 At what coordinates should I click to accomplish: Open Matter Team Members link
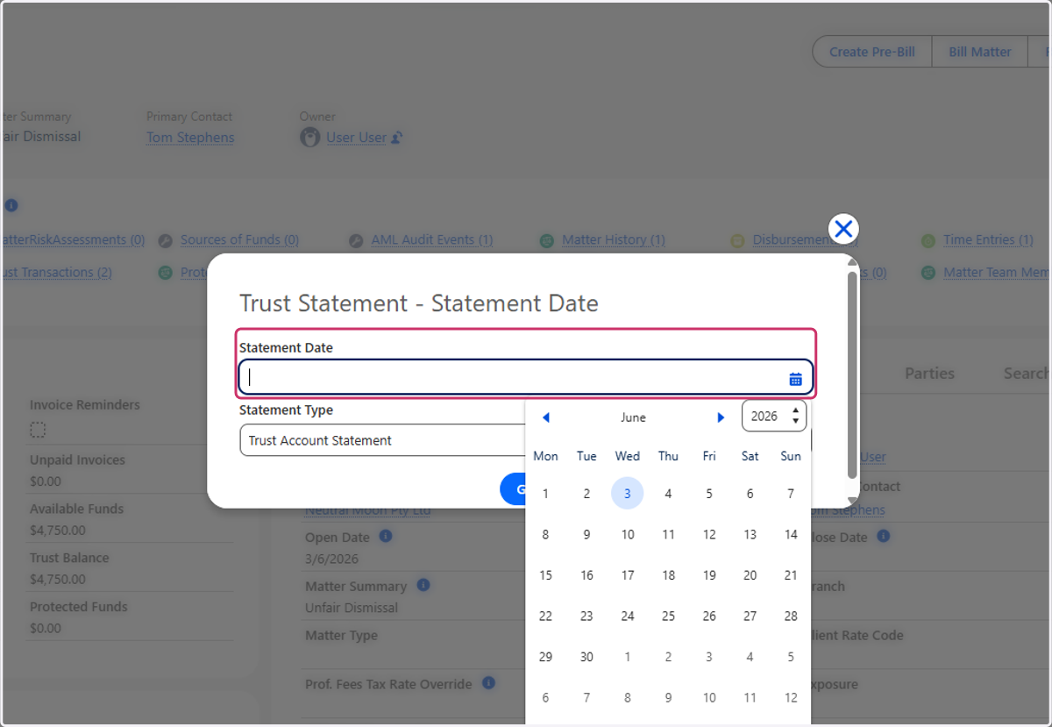coord(997,272)
